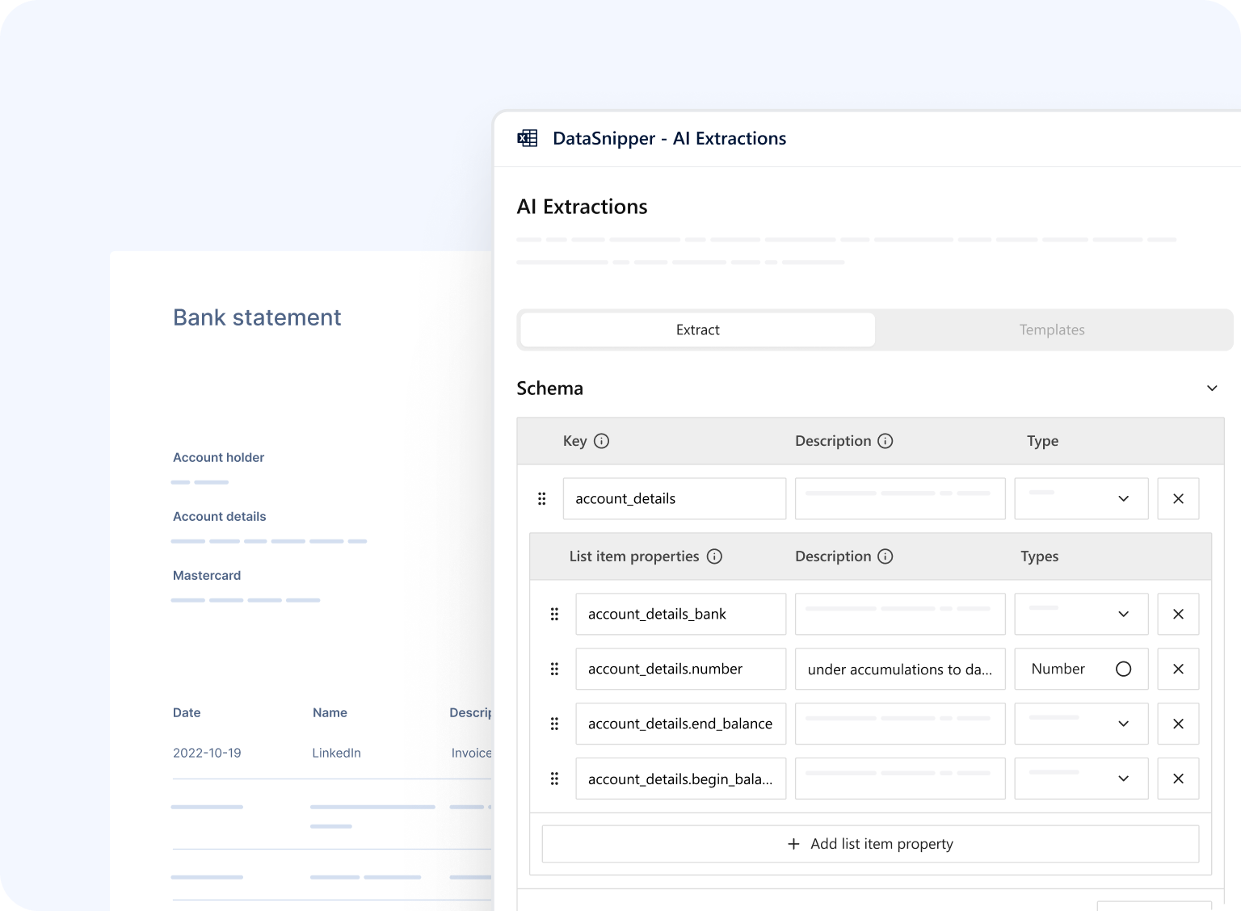Click the AI Extractions heading
Image resolution: width=1241 pixels, height=911 pixels.
click(582, 208)
